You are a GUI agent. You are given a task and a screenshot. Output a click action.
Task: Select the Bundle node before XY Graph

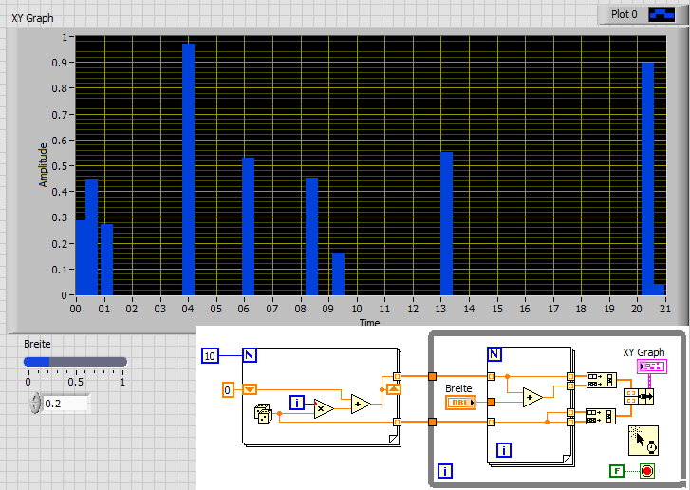pyautogui.click(x=639, y=396)
